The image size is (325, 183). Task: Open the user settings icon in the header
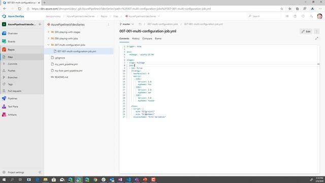[x=311, y=16]
